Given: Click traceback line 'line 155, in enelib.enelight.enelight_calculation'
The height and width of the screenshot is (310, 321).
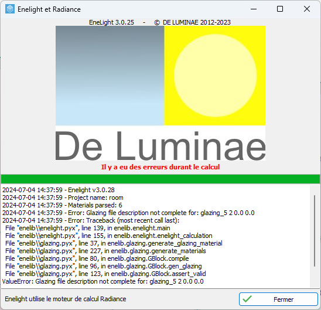Looking at the screenshot, I should 109,236.
